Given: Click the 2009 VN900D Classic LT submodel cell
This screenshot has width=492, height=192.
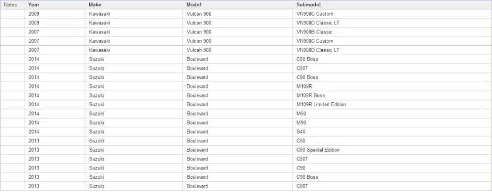Looking at the screenshot, I should click(392, 23).
